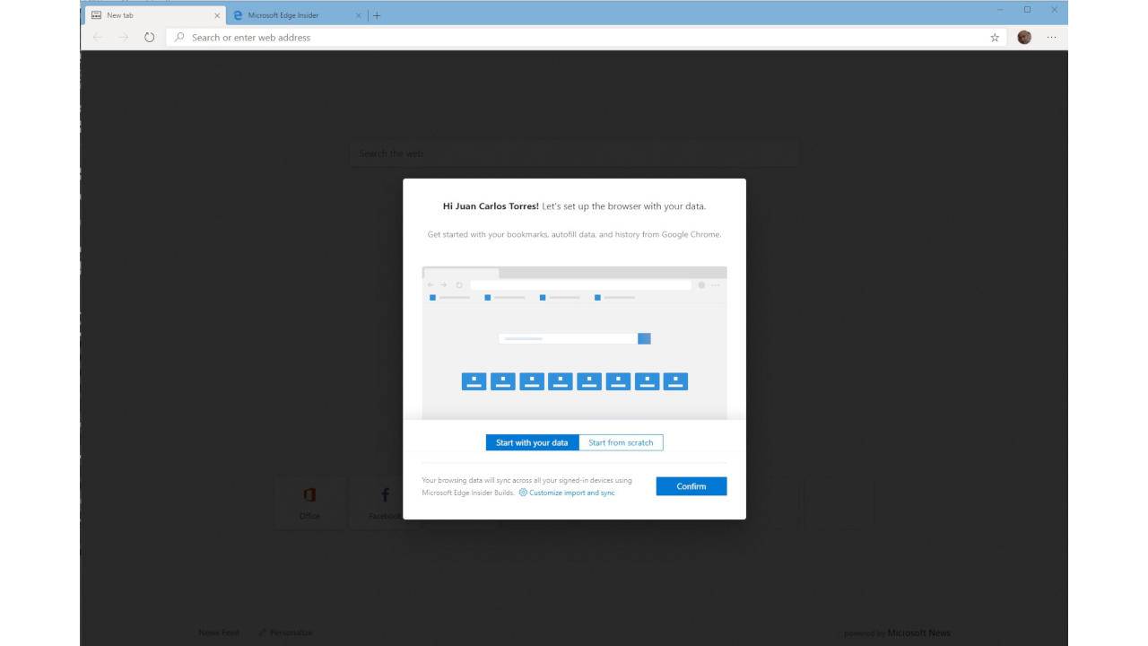Click the Forward navigation arrow
Viewport: 1148px width, 646px height.
124,38
